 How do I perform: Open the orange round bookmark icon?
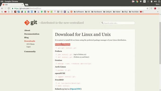click(x=71, y=12)
